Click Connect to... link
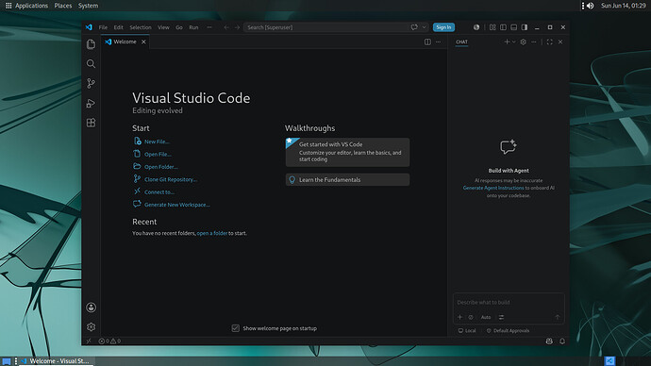The height and width of the screenshot is (366, 651). pos(159,192)
